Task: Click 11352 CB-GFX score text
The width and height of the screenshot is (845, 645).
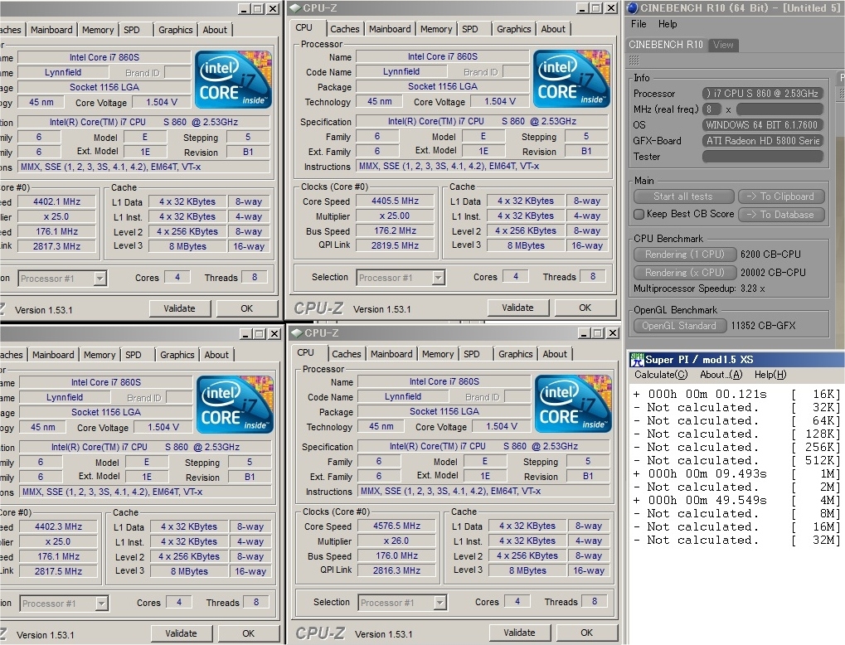Action: point(763,326)
